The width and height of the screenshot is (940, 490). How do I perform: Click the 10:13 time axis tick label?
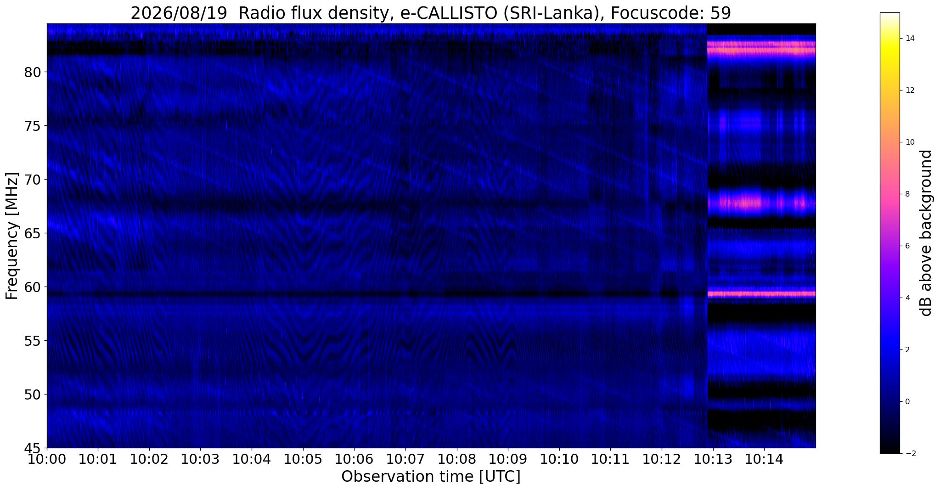[713, 459]
